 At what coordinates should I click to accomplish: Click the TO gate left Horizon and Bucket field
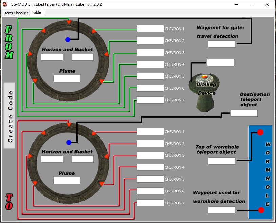52,159
